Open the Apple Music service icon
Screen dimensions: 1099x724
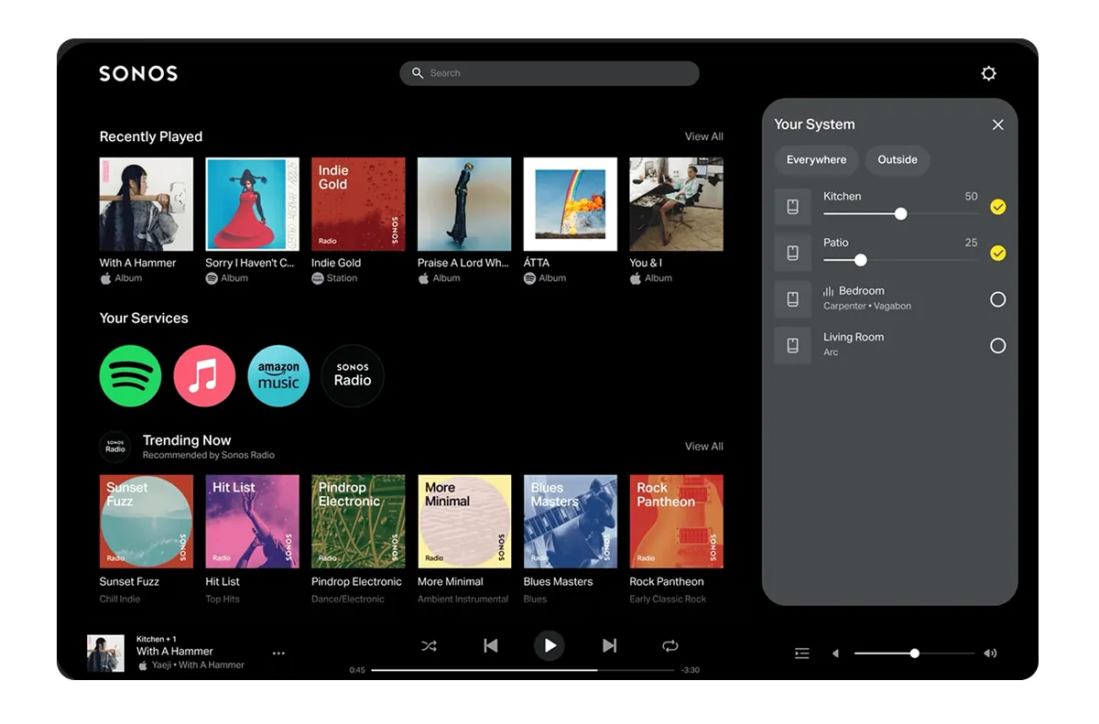204,375
